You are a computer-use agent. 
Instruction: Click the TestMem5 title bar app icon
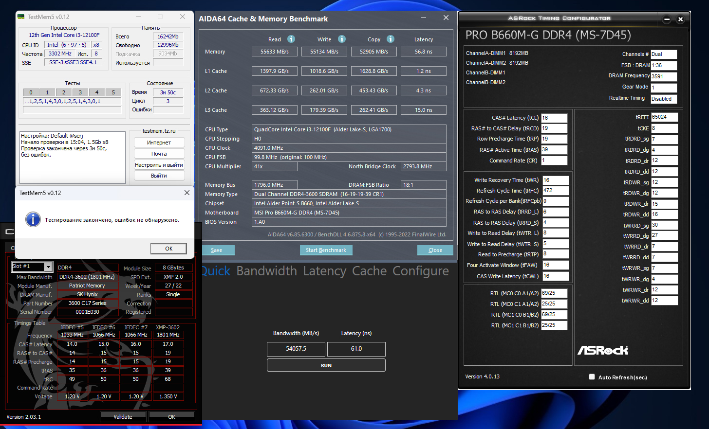pyautogui.click(x=21, y=17)
